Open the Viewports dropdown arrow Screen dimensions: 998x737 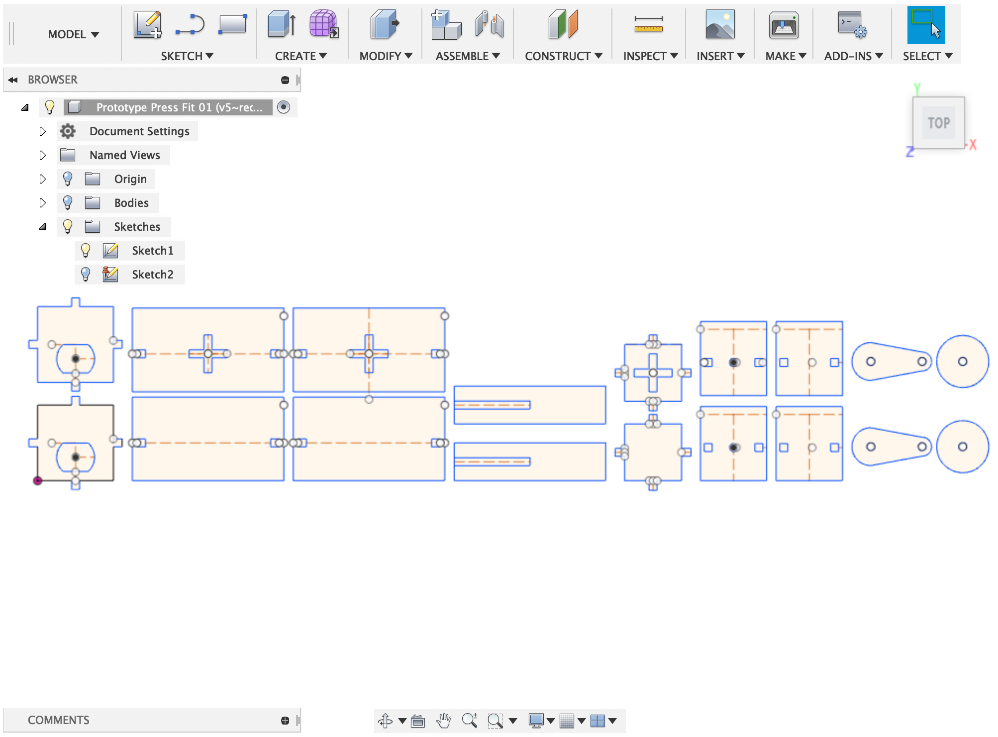612,721
